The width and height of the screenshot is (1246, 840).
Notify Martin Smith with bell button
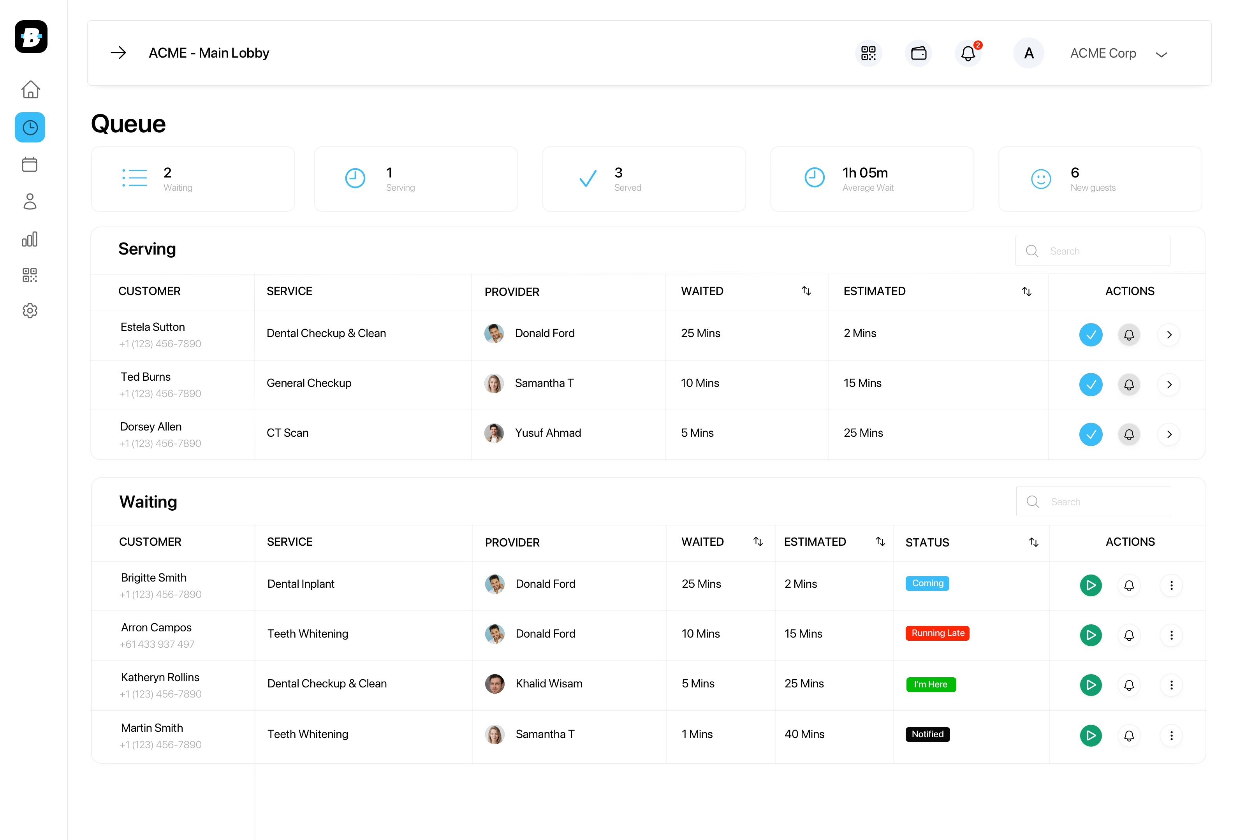pos(1129,736)
